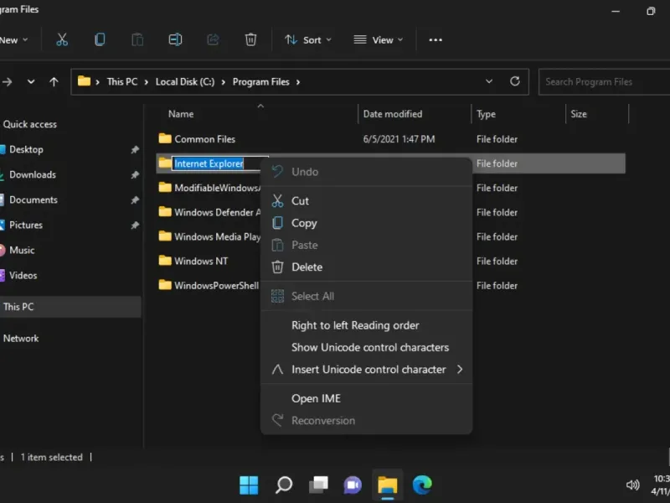Screen dimensions: 670x503
Task: Click inside the Internet Explorer rename field
Action: (x=216, y=163)
